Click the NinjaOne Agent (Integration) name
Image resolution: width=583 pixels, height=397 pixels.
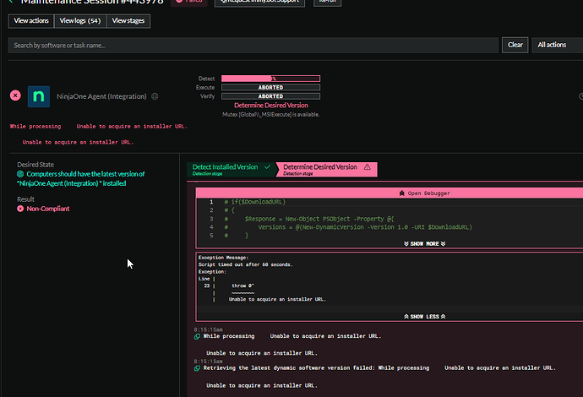pos(101,96)
